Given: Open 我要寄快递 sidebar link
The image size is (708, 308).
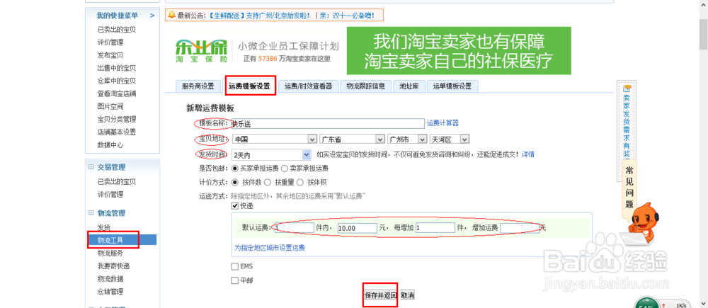Looking at the screenshot, I should 113,266.
